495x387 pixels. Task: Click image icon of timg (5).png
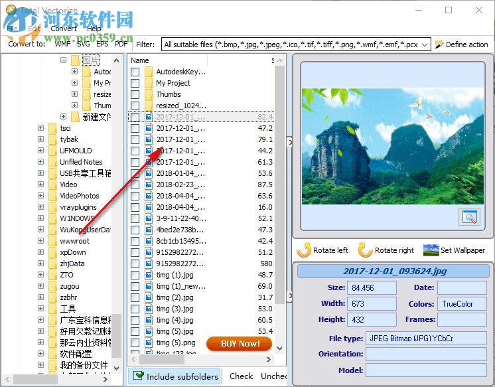coord(149,343)
